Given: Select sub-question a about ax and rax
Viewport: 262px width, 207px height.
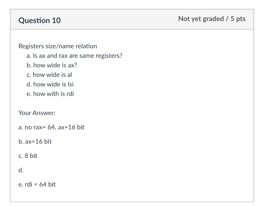Looking at the screenshot, I should pyautogui.click(x=74, y=56).
